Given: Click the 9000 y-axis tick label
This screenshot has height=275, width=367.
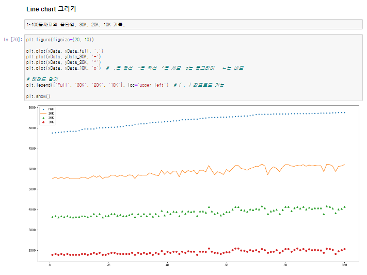Looking at the screenshot, I should 32,108.
